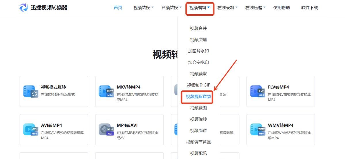Click the description 在线将FLV格式的视频转换成MP4
The height and width of the screenshot is (159, 345).
[289, 97]
